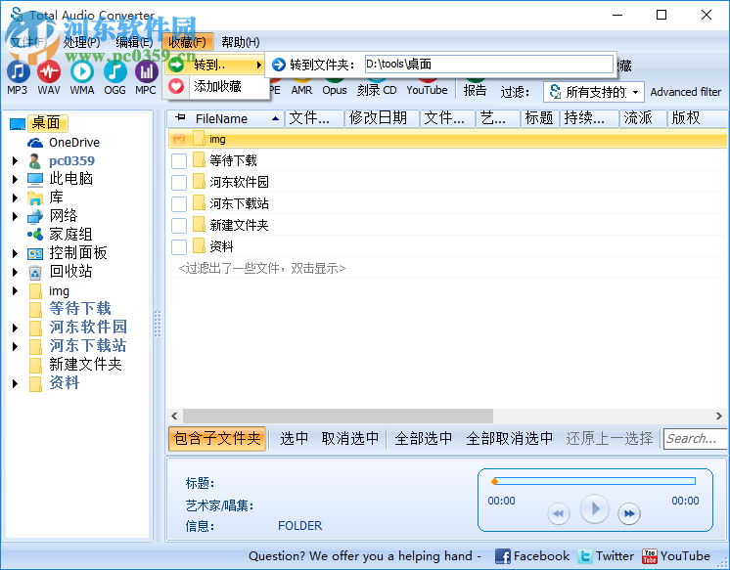The image size is (730, 570).
Task: Open Advanced filter
Action: 685,92
